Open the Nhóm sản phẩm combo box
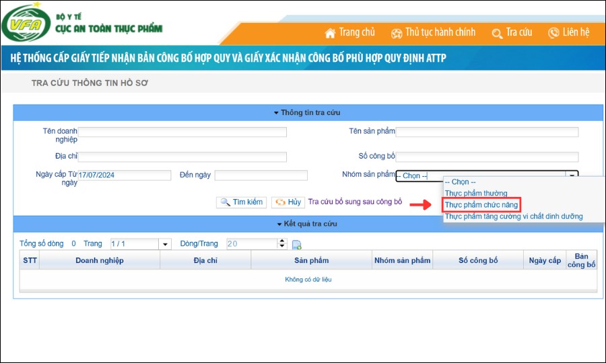Screen dimensions: 606x363 pos(487,176)
